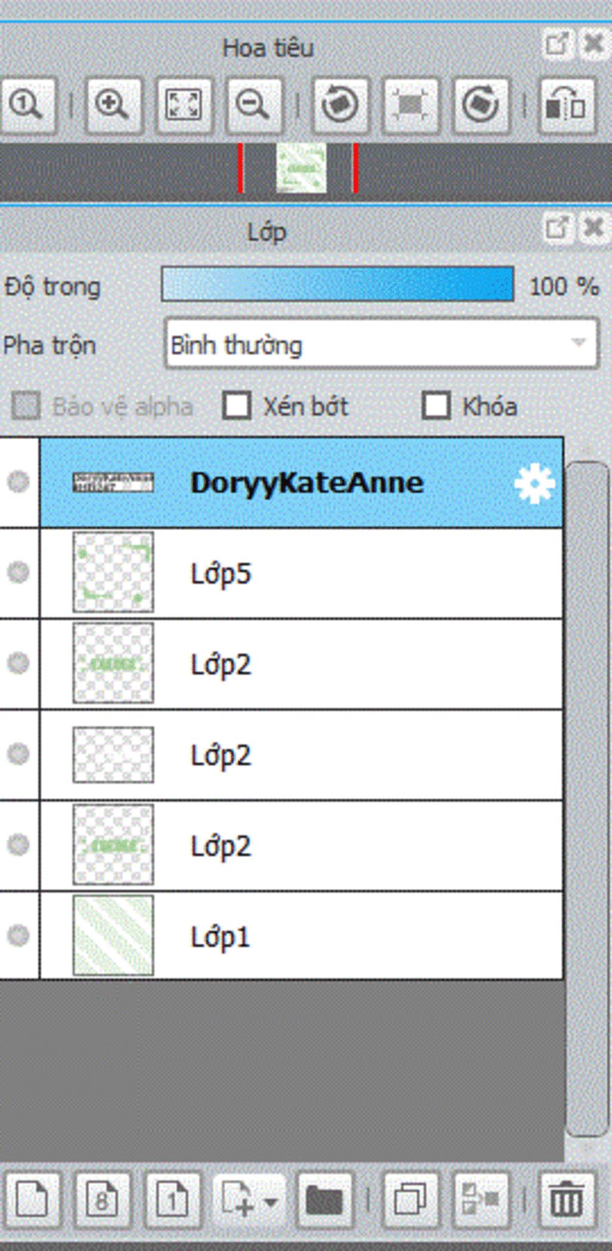Click the zoom out magnifier icon
Viewport: 612px width, 1251px height.
tap(253, 105)
